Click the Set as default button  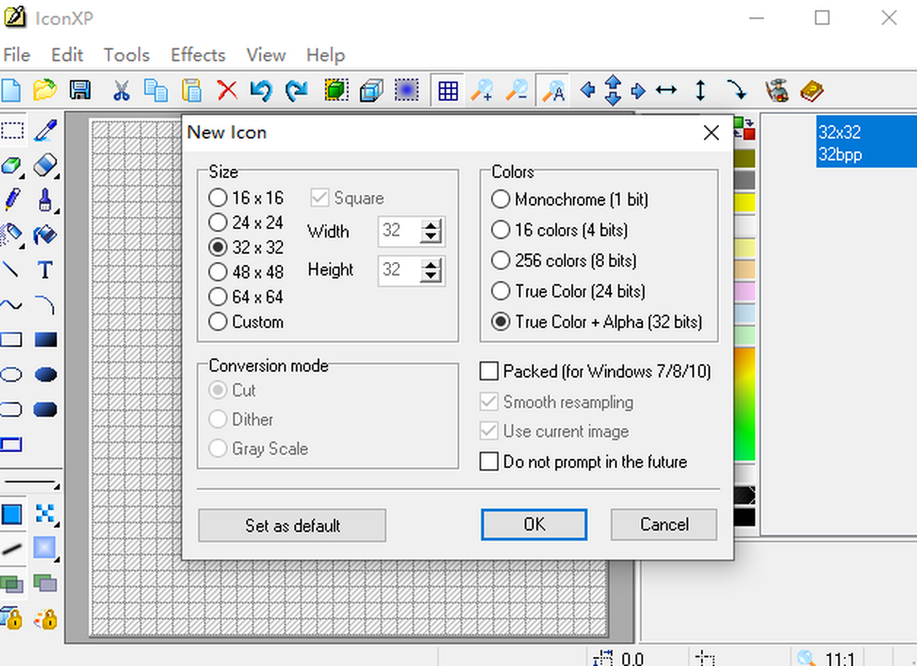(292, 525)
